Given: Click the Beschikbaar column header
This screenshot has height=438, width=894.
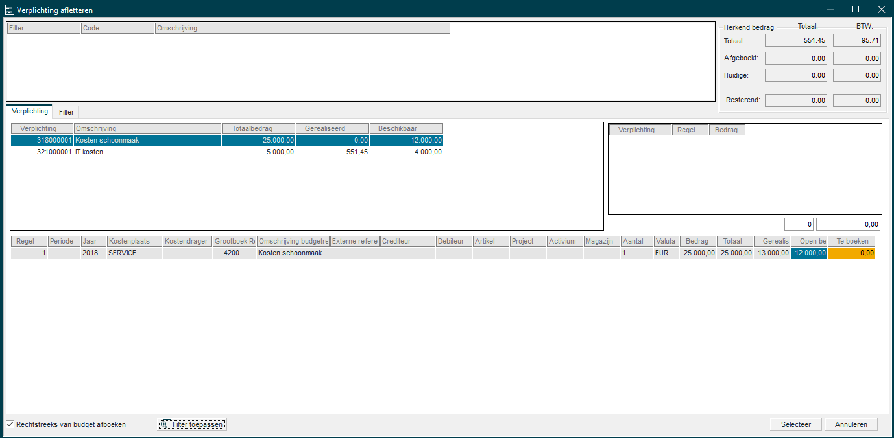Looking at the screenshot, I should [405, 129].
